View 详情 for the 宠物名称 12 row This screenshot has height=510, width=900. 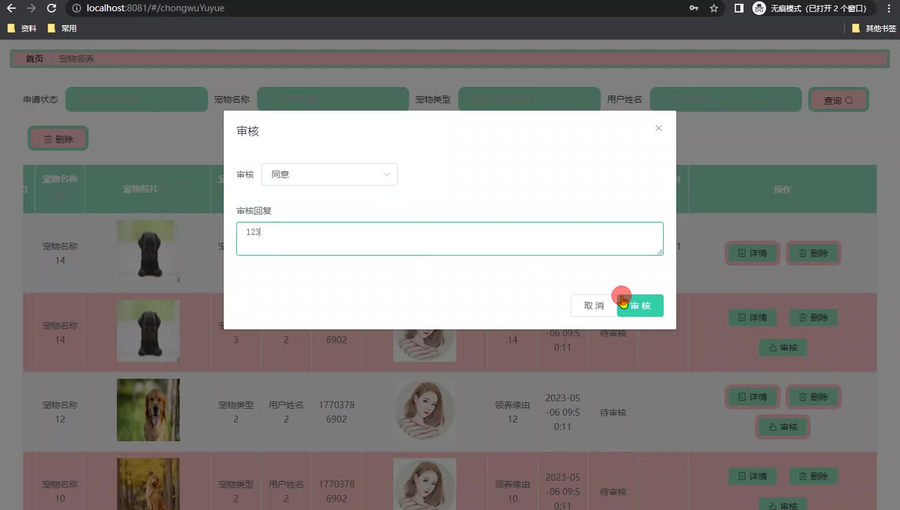pyautogui.click(x=752, y=397)
